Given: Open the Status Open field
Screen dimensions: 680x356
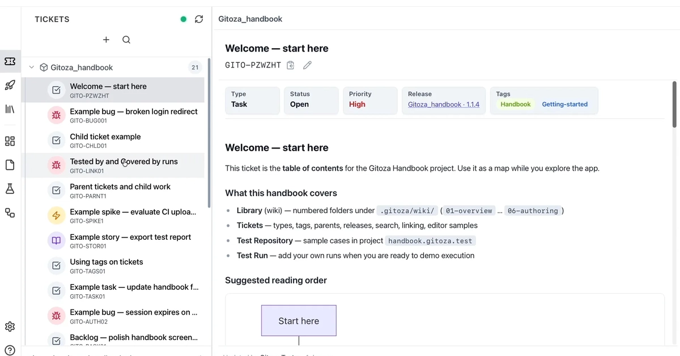Looking at the screenshot, I should [x=311, y=100].
